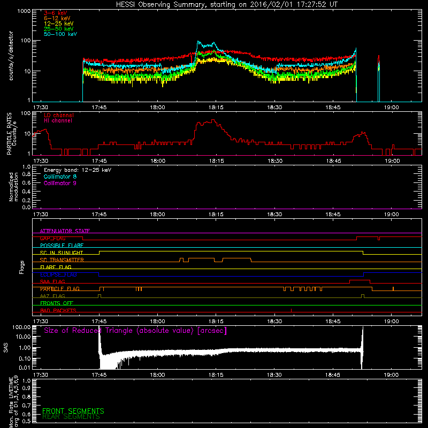This screenshot has width=428, height=428.
Task: Click the SAS axis label
Action: 6,348
